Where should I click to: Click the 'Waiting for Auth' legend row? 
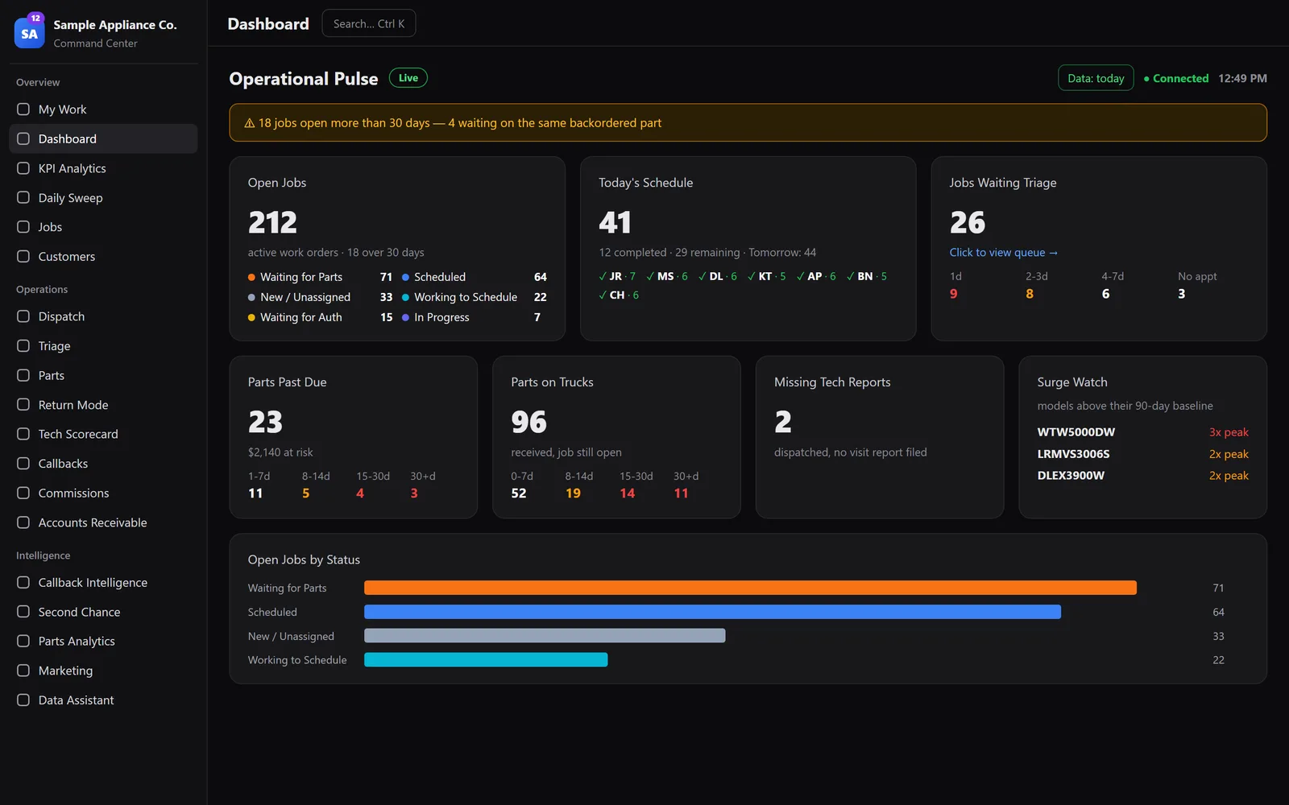[x=320, y=317]
